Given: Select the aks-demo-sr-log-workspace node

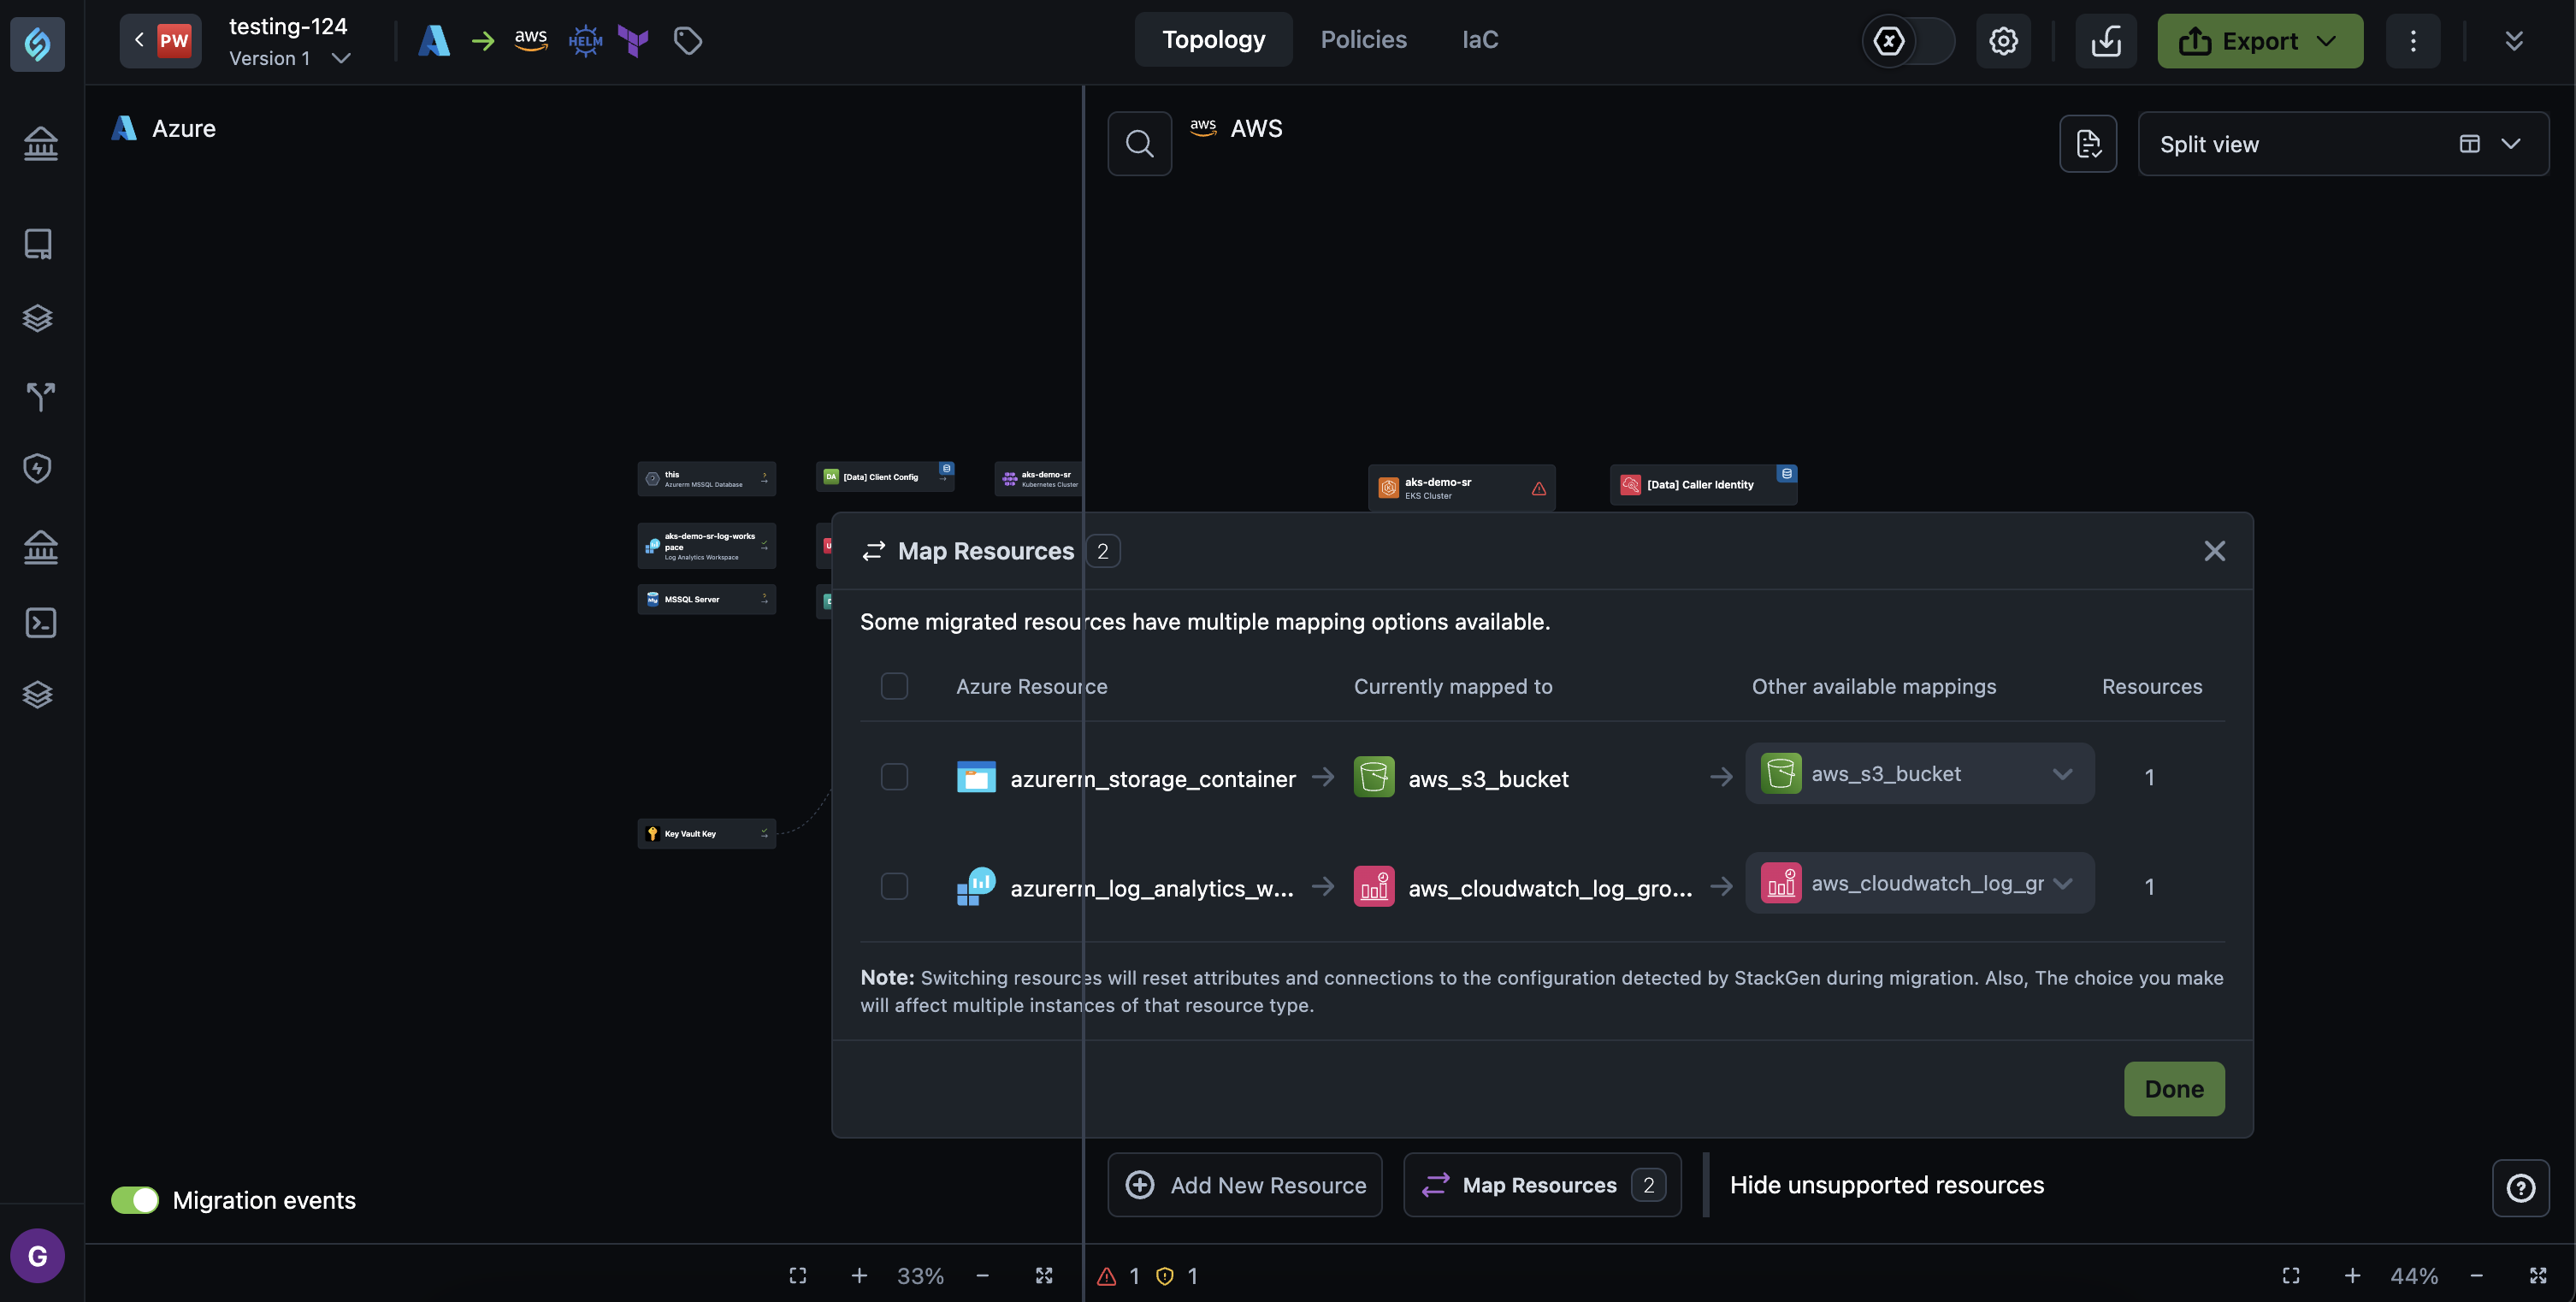Looking at the screenshot, I should pos(706,546).
